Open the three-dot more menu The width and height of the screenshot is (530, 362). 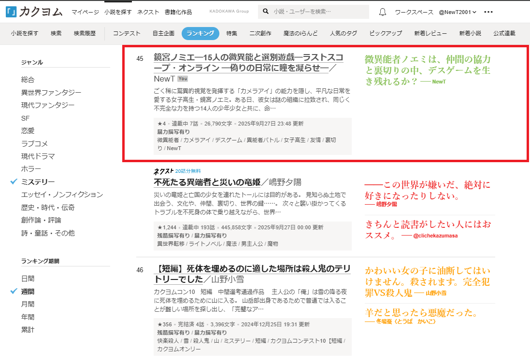point(488,12)
